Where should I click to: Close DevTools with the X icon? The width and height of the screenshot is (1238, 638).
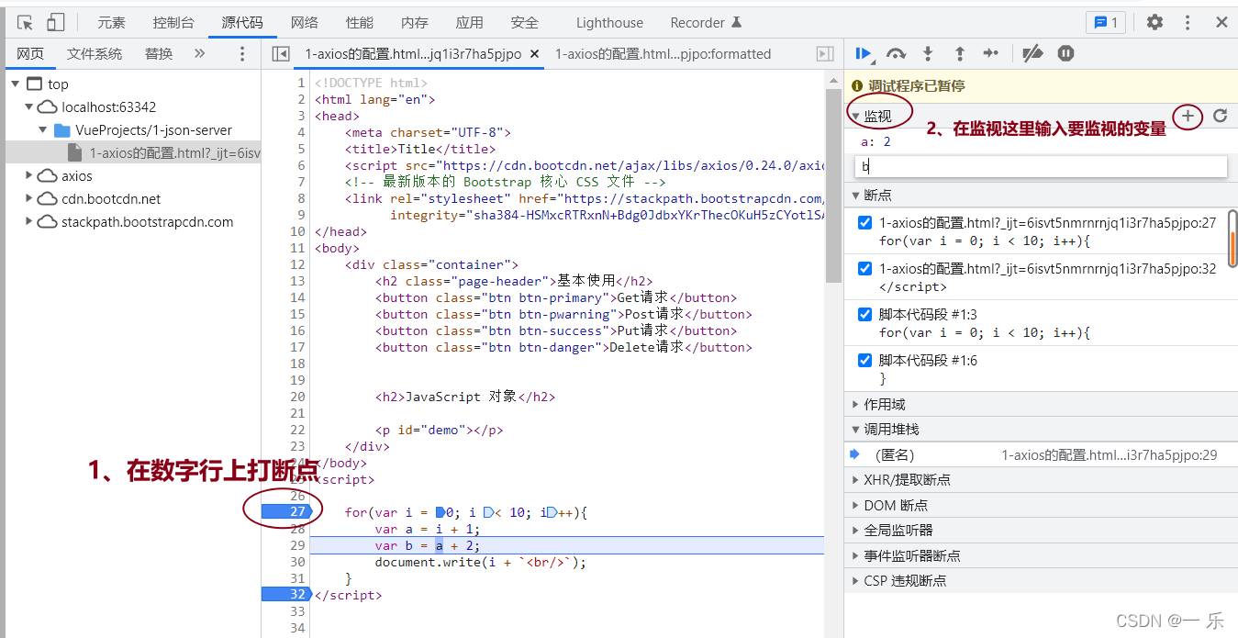click(1221, 23)
